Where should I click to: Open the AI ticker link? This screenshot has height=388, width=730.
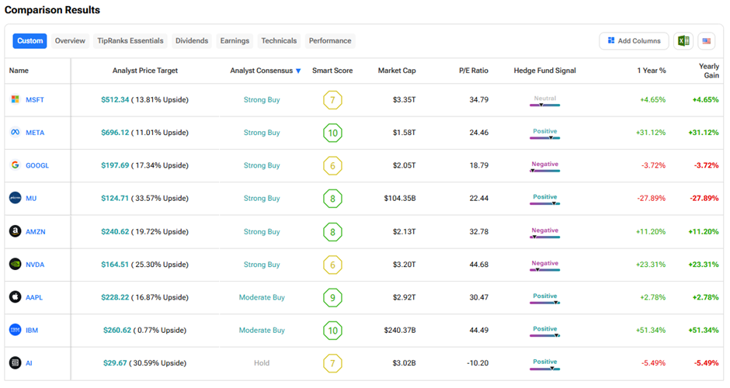pos(29,363)
